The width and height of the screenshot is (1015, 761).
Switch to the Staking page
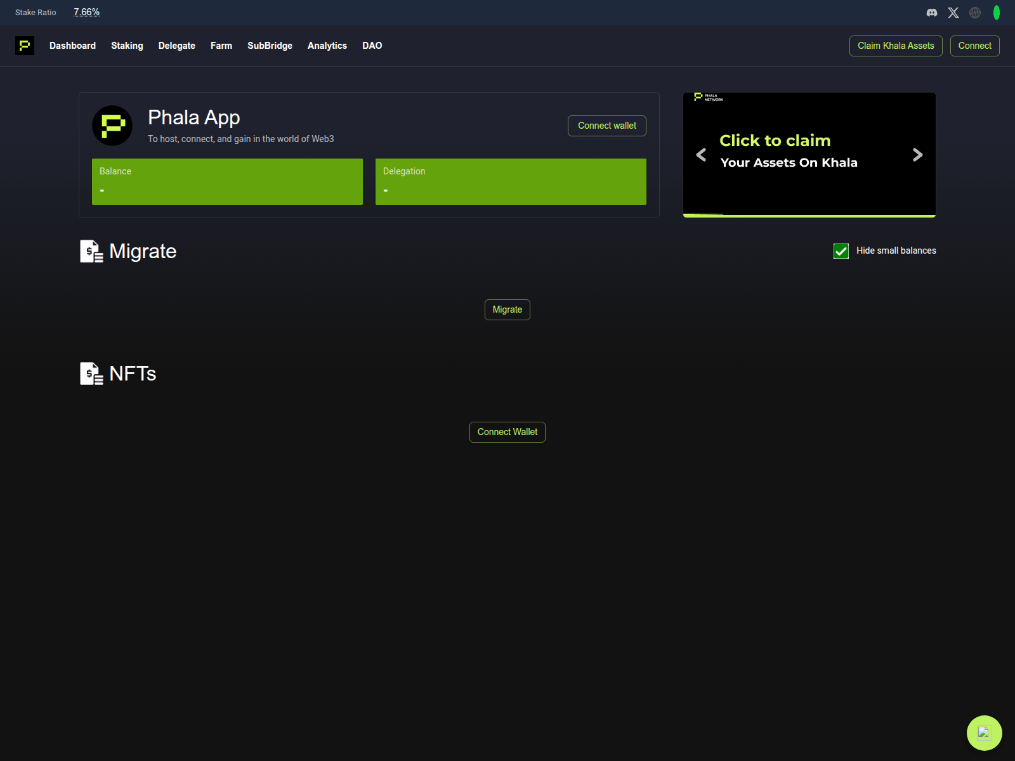[127, 46]
